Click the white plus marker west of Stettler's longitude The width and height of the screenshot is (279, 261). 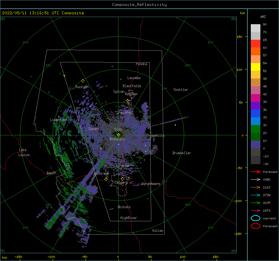pyautogui.click(x=175, y=125)
